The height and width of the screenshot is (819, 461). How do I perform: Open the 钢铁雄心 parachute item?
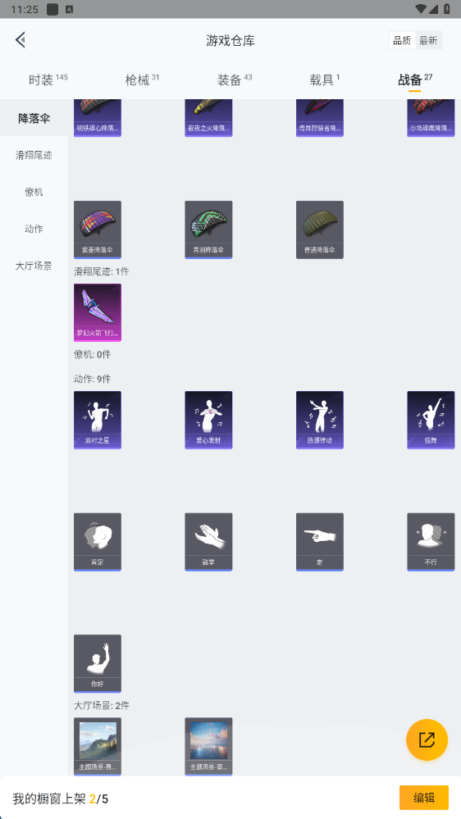pyautogui.click(x=98, y=118)
